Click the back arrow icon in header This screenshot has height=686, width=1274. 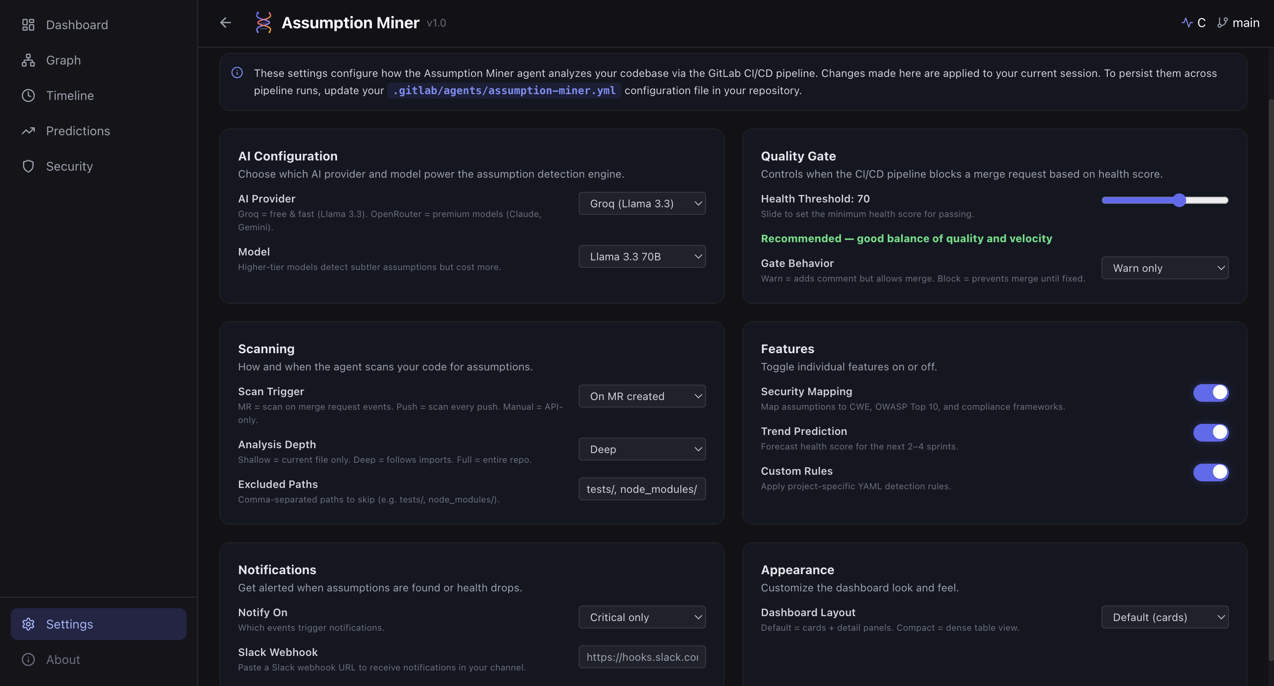click(226, 23)
